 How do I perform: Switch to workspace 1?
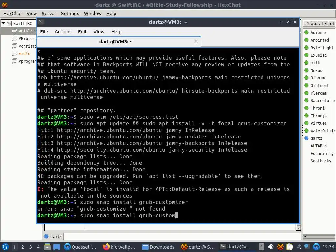point(14,247)
